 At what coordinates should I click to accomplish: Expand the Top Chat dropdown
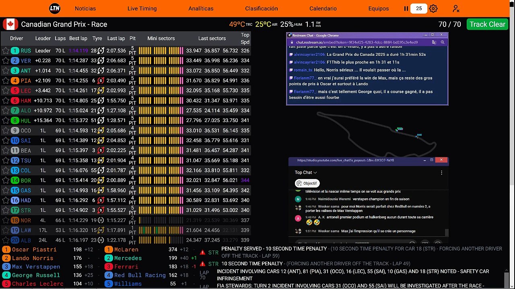point(306,173)
